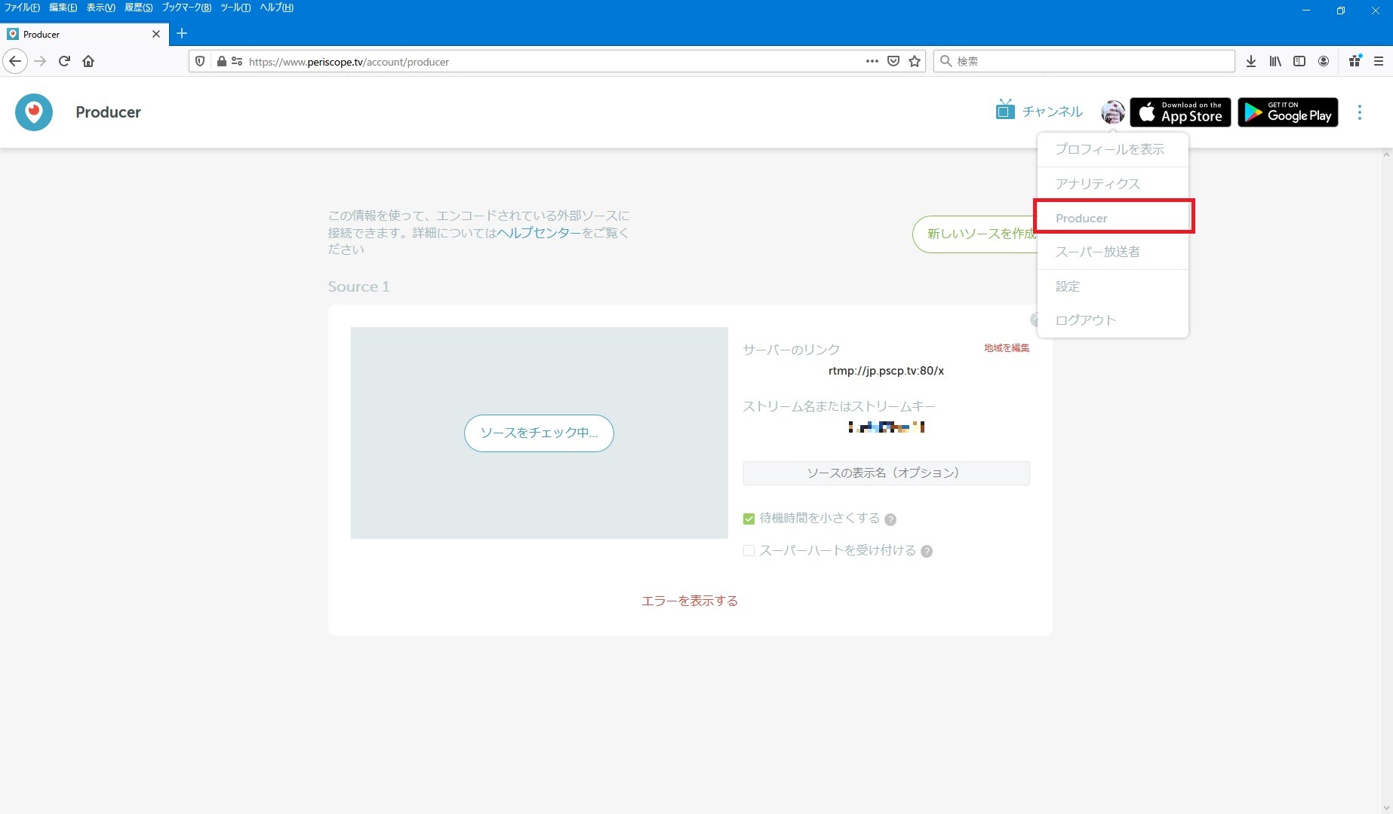
Task: Click the browser forward arrow
Action: pyautogui.click(x=41, y=61)
